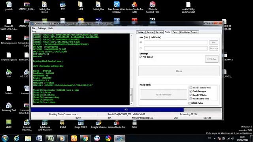Image resolution: width=253 pixels, height=142 pixels.
Task: Click the Read Firmware button
Action: coord(163,95)
